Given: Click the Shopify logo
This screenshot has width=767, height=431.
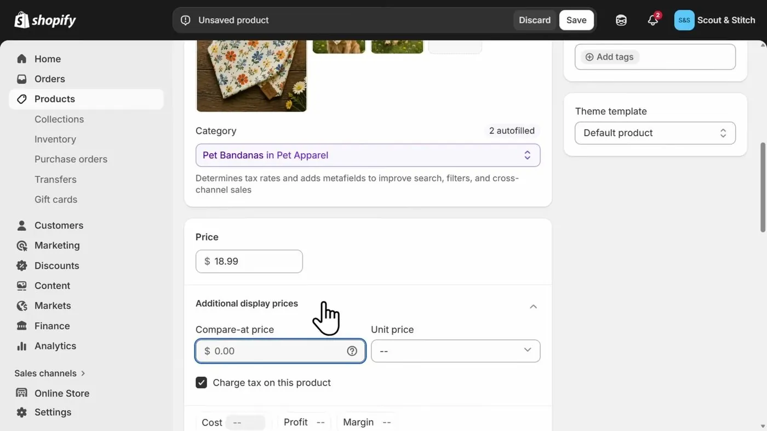Looking at the screenshot, I should [x=45, y=20].
